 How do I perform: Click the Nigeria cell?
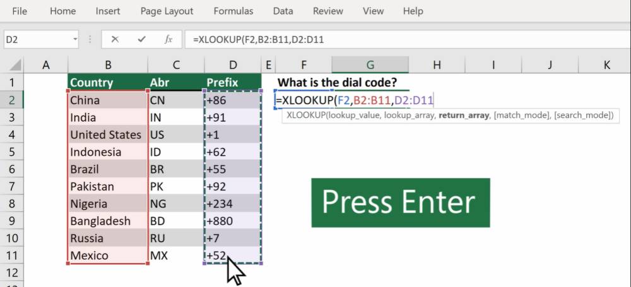coord(107,204)
